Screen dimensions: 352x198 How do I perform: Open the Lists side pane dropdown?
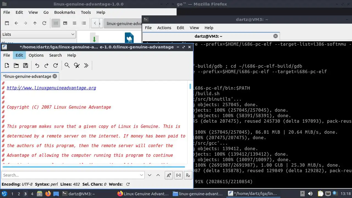tap(38, 34)
